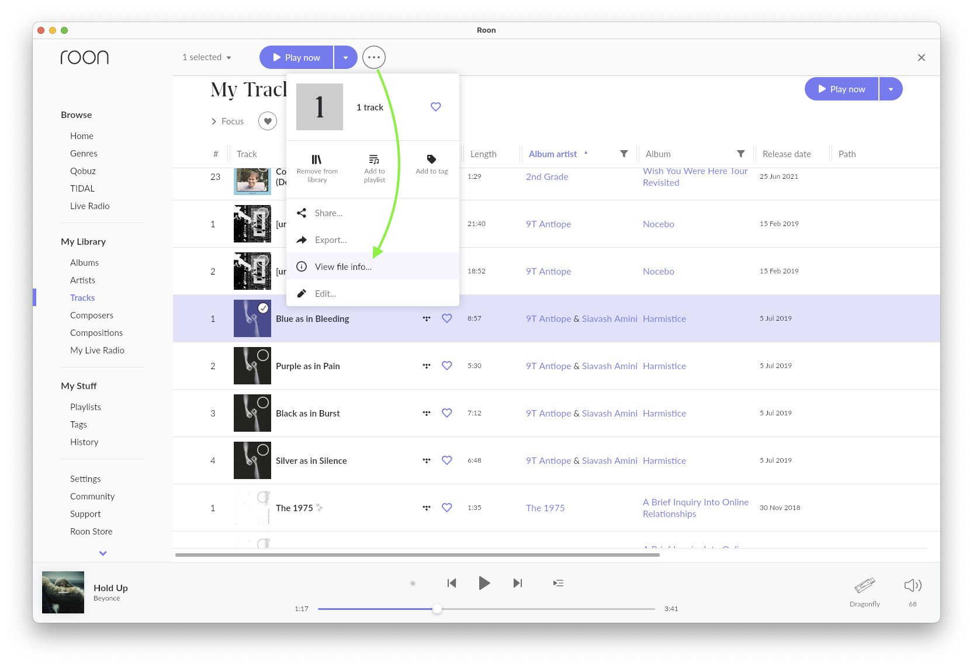Open TIDAL icon for Black as in Burst
Viewport: 973px width, 666px height.
point(427,413)
